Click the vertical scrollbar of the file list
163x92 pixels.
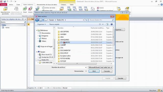[x=114, y=37]
